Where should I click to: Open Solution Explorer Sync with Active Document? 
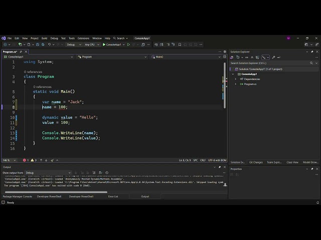click(x=247, y=57)
